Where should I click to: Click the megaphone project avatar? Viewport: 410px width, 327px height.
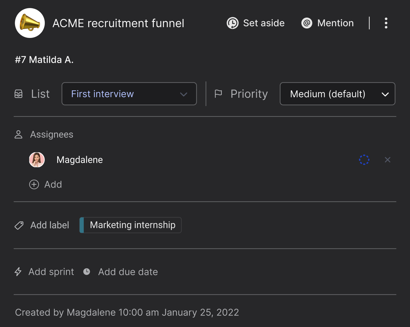pos(30,23)
